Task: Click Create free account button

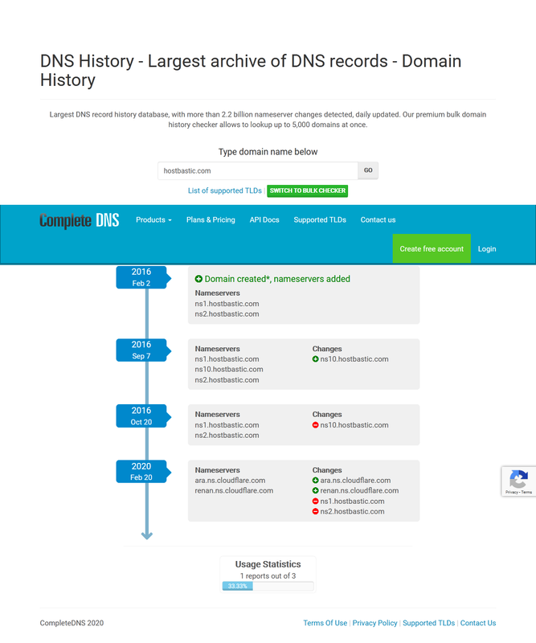Action: (x=432, y=249)
